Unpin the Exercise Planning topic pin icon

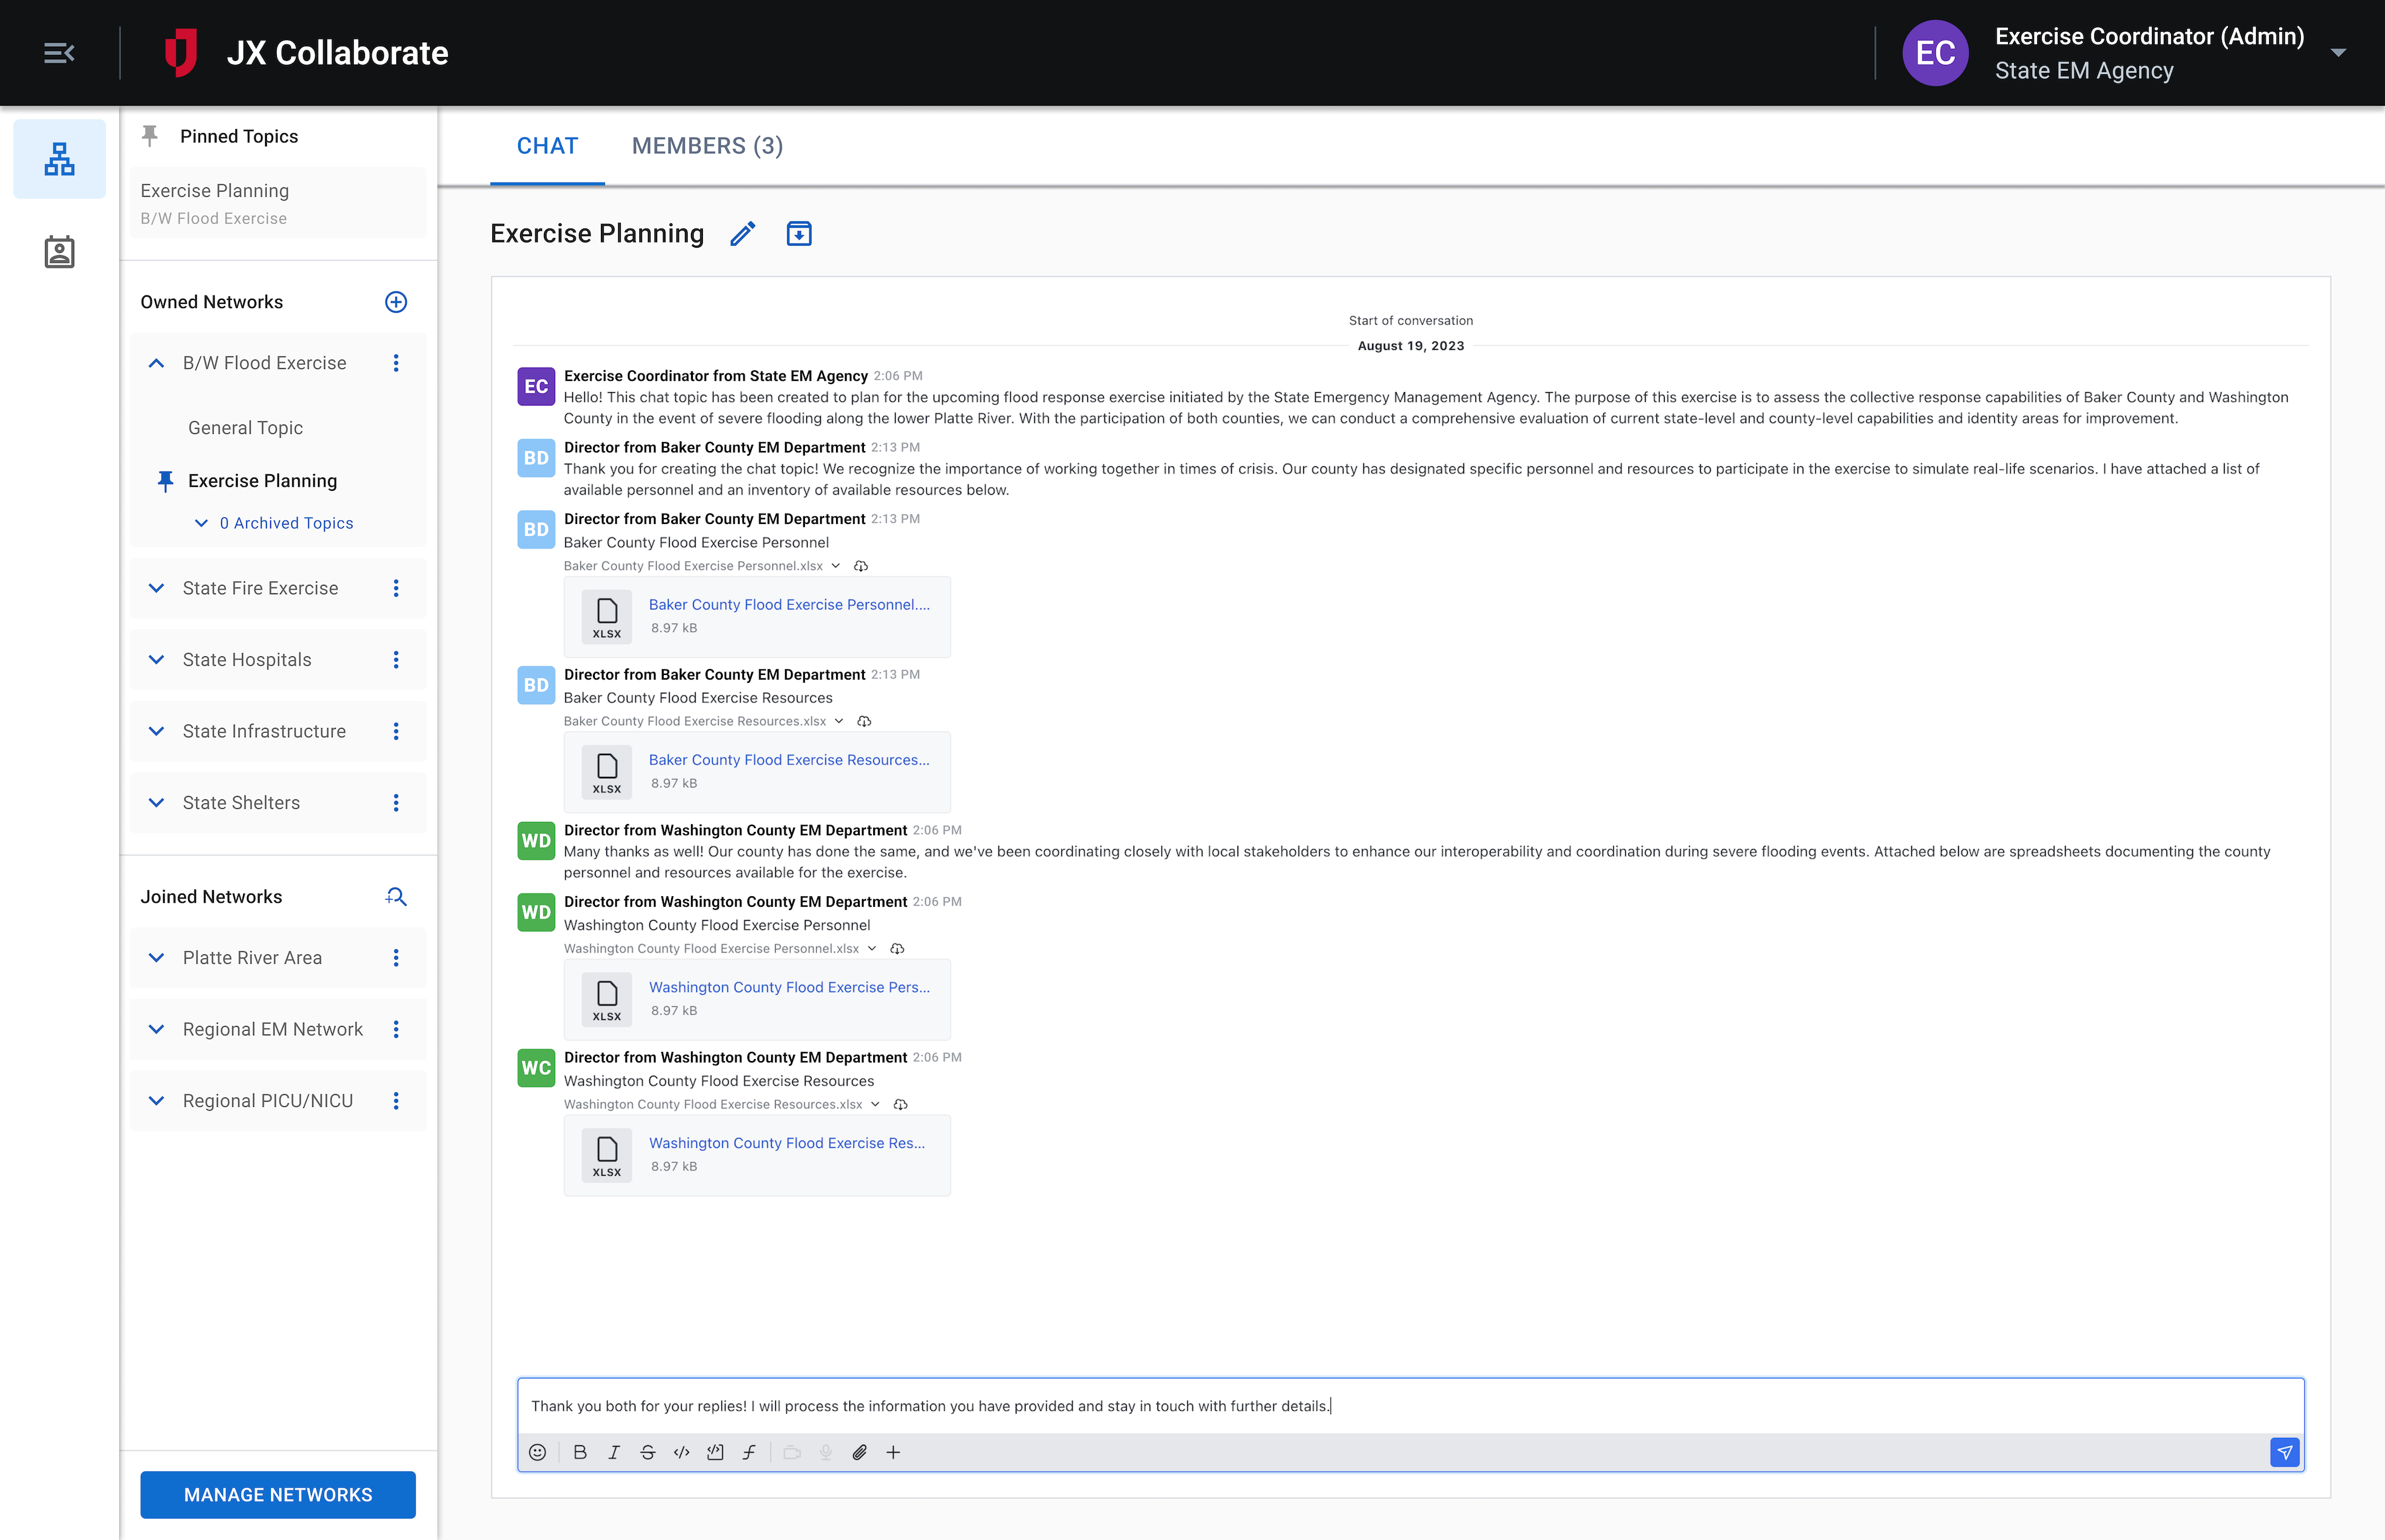[x=166, y=481]
